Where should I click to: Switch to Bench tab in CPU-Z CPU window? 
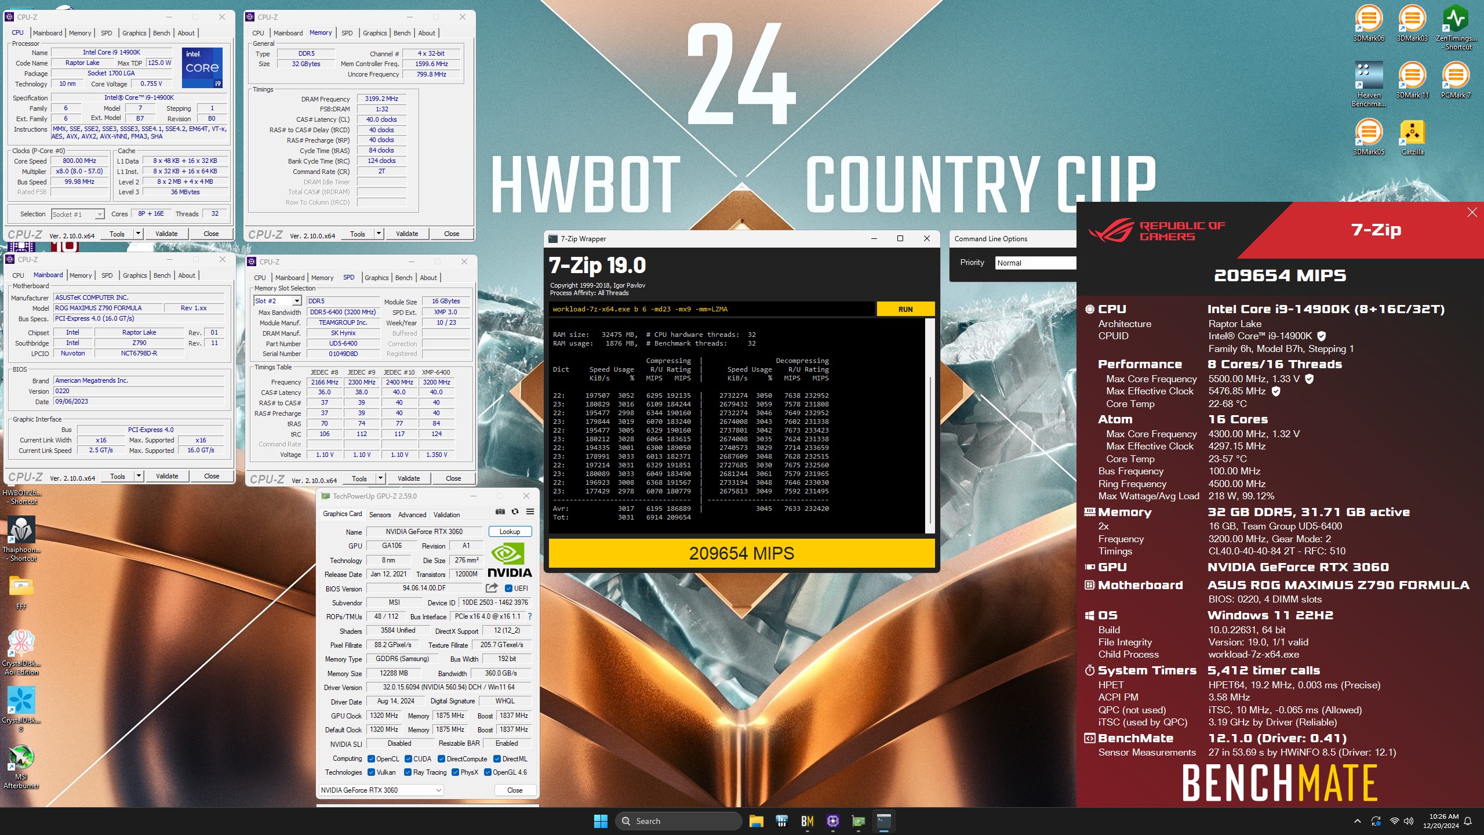click(x=161, y=33)
